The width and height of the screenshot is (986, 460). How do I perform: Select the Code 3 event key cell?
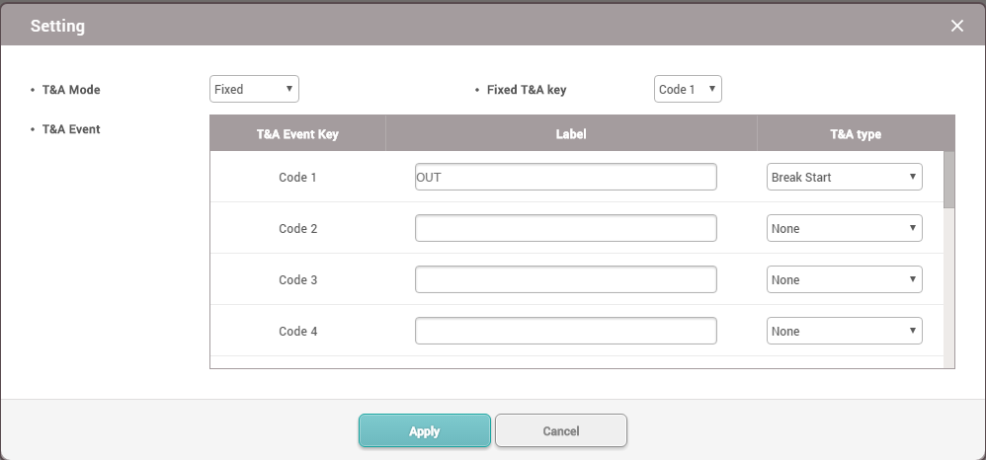tap(297, 280)
